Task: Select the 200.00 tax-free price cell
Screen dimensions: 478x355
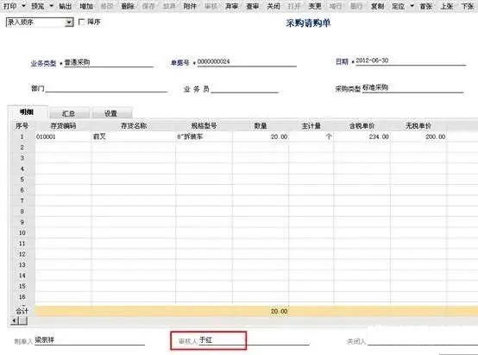Action: 418,136
